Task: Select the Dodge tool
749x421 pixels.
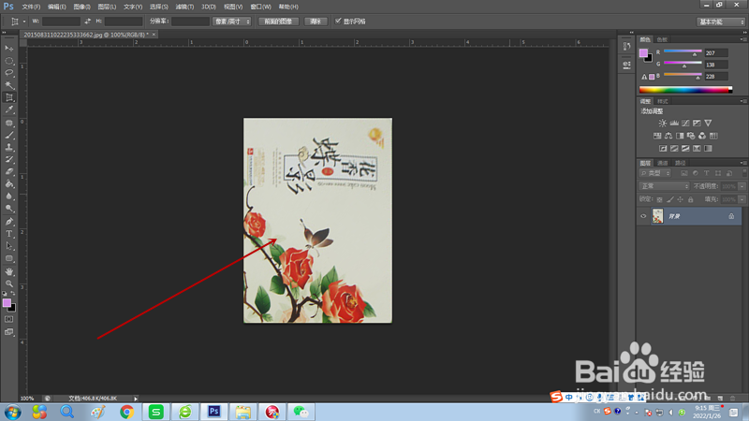Action: tap(9, 209)
